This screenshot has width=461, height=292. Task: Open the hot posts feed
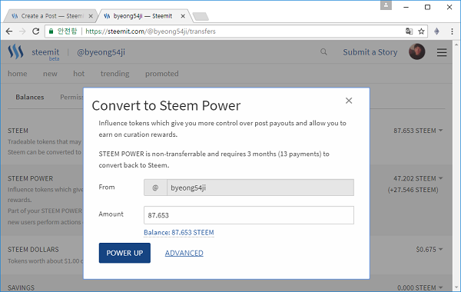pos(79,74)
